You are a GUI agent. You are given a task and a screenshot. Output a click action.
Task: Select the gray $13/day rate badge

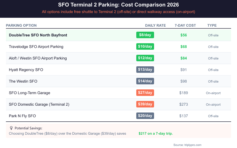click(145, 70)
